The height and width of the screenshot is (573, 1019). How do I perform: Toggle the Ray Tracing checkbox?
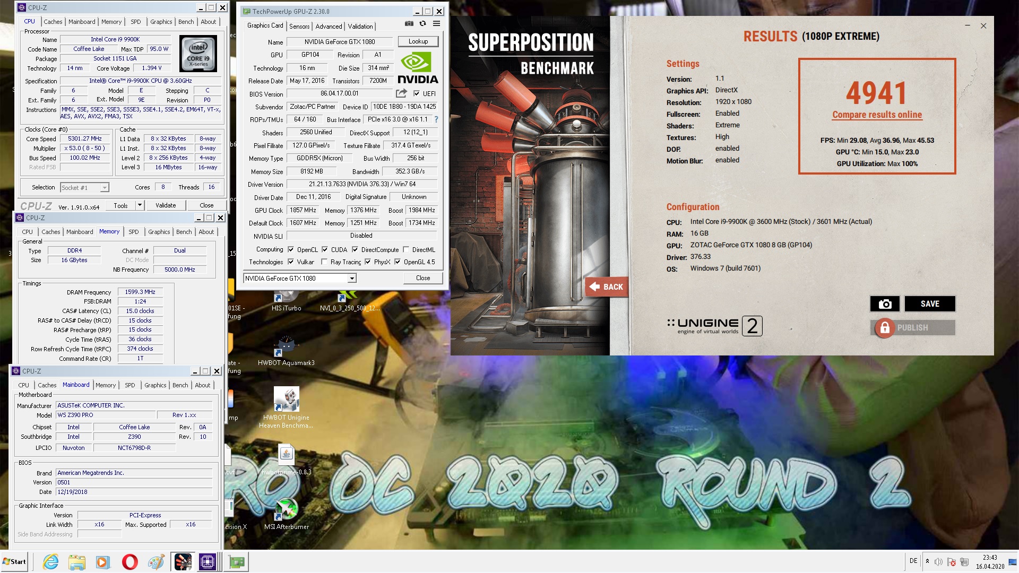(324, 262)
